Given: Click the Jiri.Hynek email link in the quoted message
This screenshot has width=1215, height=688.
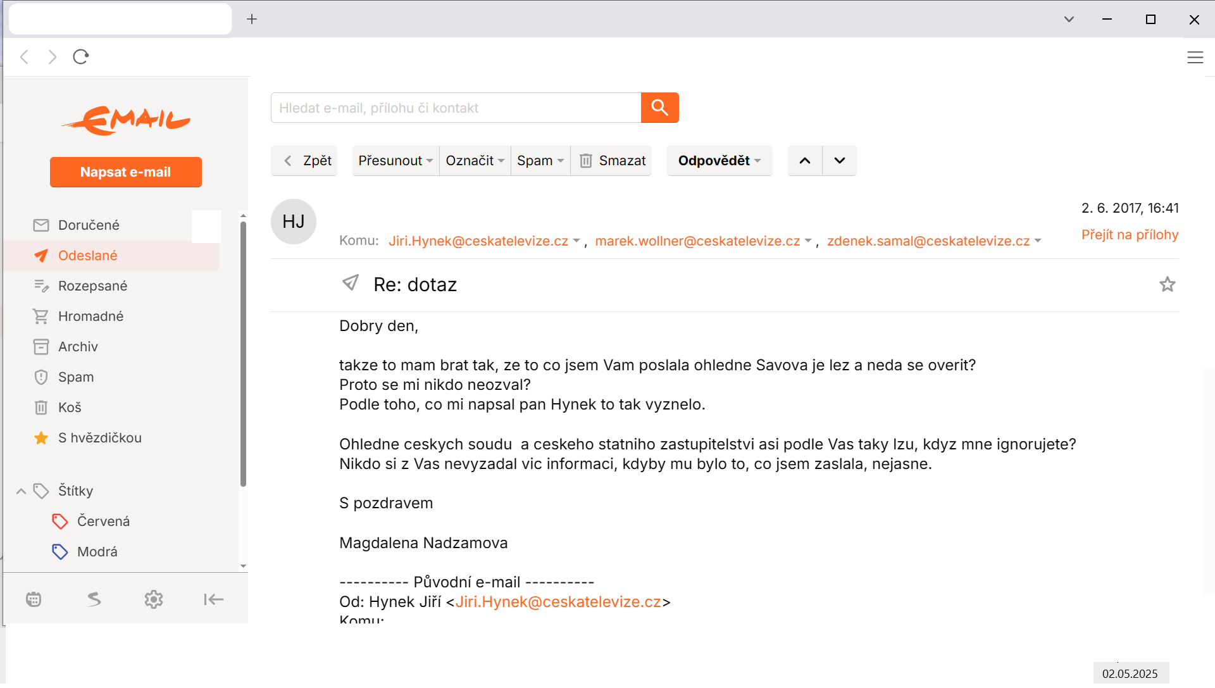Looking at the screenshot, I should [558, 602].
